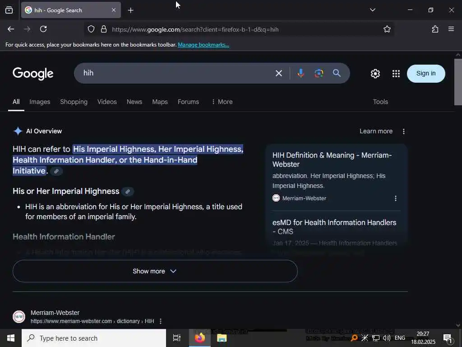
Task: Click the source link chip after Initiative
Action: click(56, 171)
